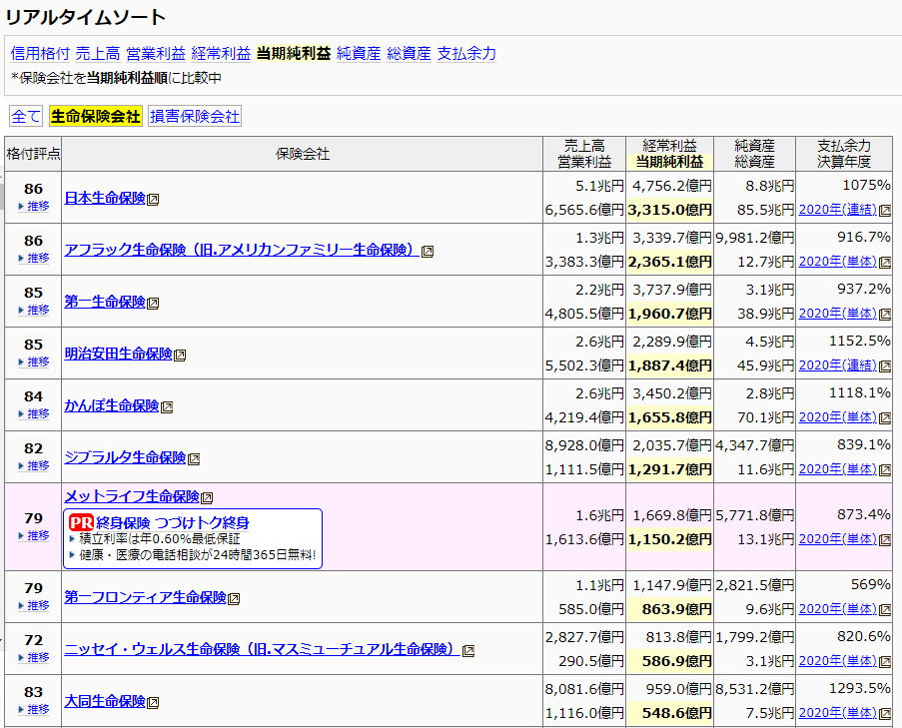Sort by 支払余力
This screenshot has width=902, height=728.
tap(466, 54)
